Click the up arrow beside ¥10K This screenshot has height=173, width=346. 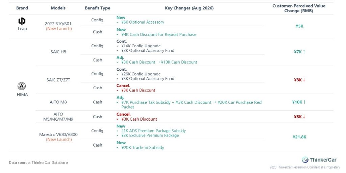click(304, 102)
